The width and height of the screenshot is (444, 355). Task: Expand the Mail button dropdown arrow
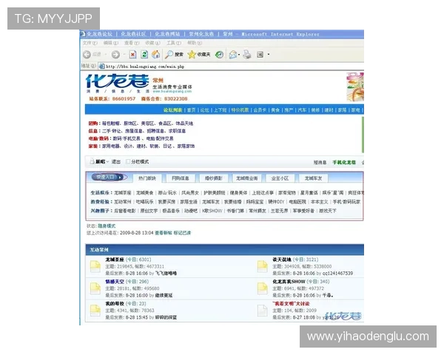click(239, 54)
